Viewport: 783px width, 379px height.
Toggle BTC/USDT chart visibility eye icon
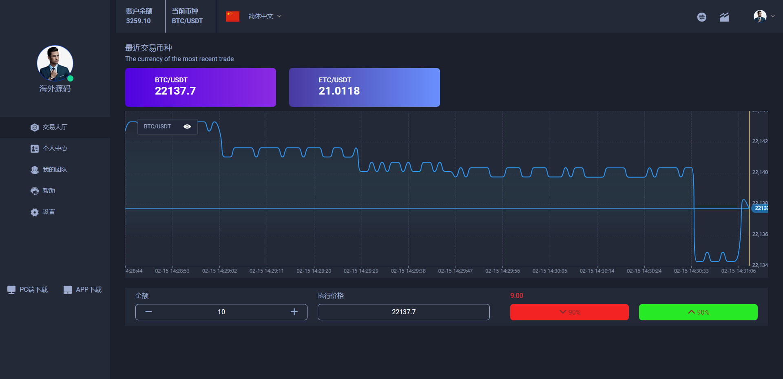click(x=187, y=127)
